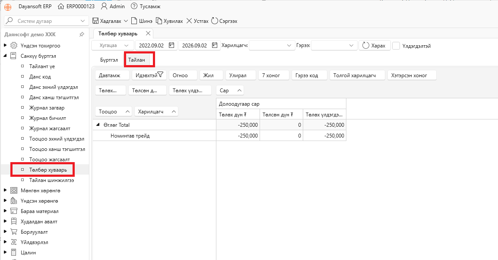Sort by the Тооцоо row field
Viewport: 498px width, 260px height.
click(x=114, y=112)
